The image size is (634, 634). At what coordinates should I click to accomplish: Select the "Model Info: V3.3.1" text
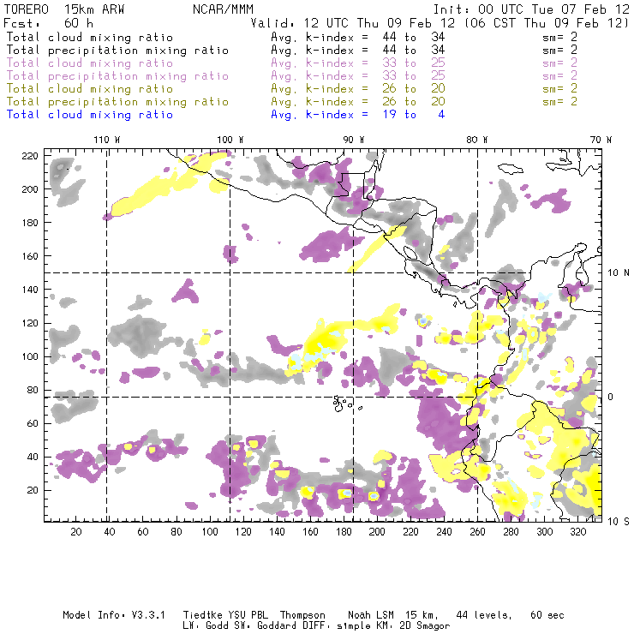[x=114, y=615]
